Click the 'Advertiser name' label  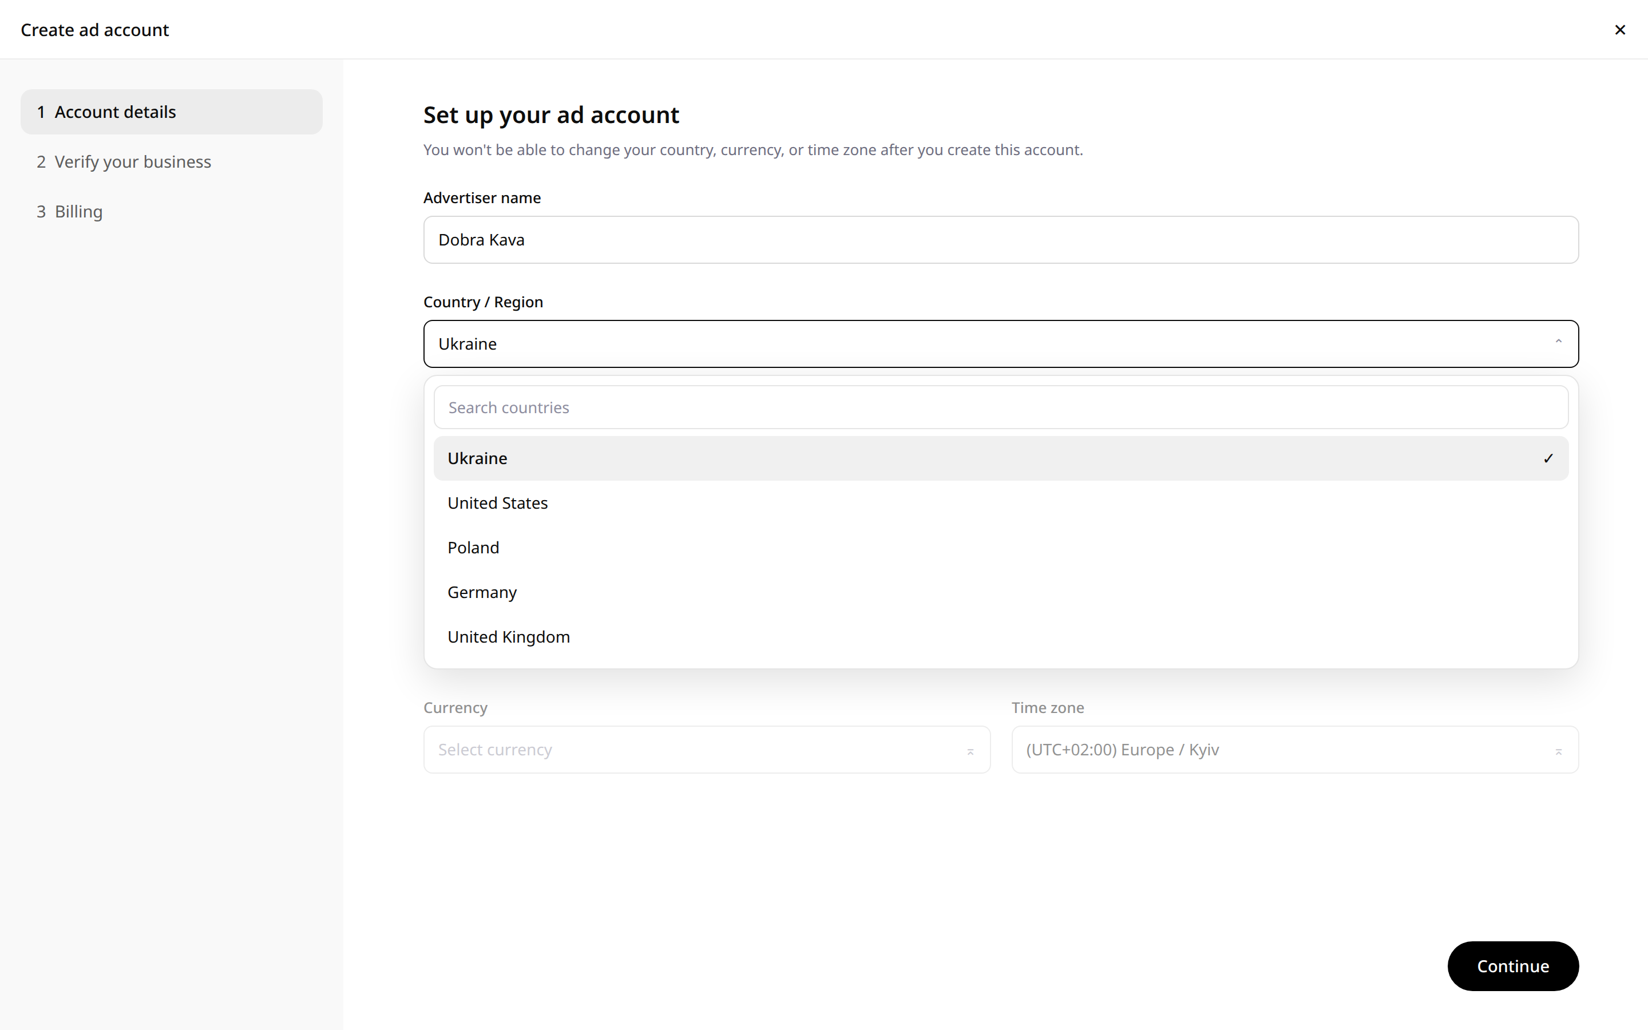click(x=482, y=197)
